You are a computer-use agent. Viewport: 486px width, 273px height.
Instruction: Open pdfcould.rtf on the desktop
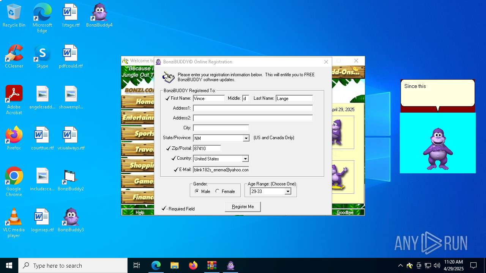pos(71,57)
